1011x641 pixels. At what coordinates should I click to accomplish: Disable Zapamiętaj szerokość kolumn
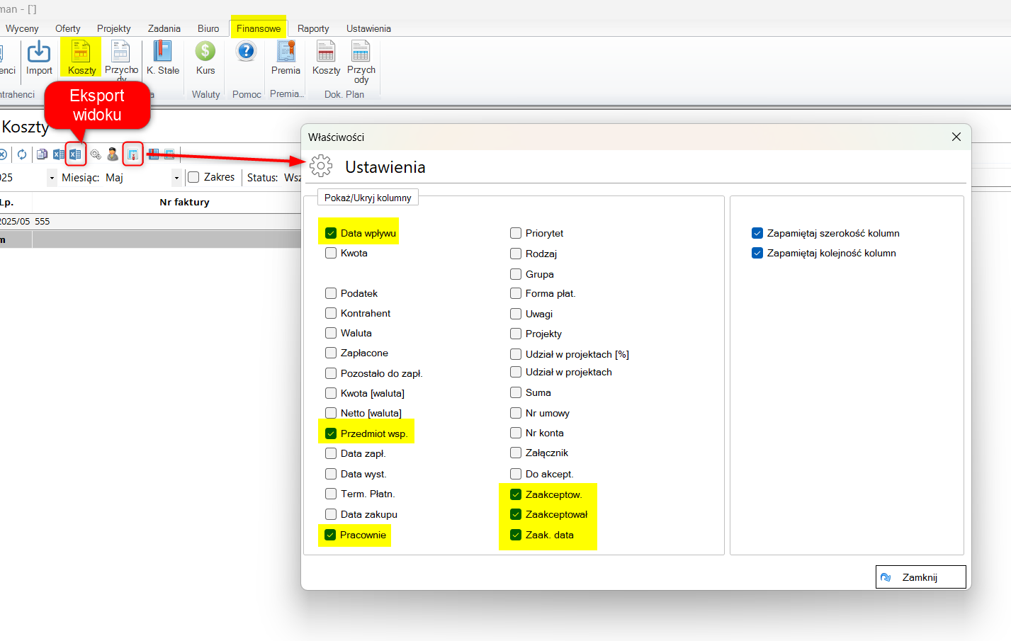[x=757, y=233]
